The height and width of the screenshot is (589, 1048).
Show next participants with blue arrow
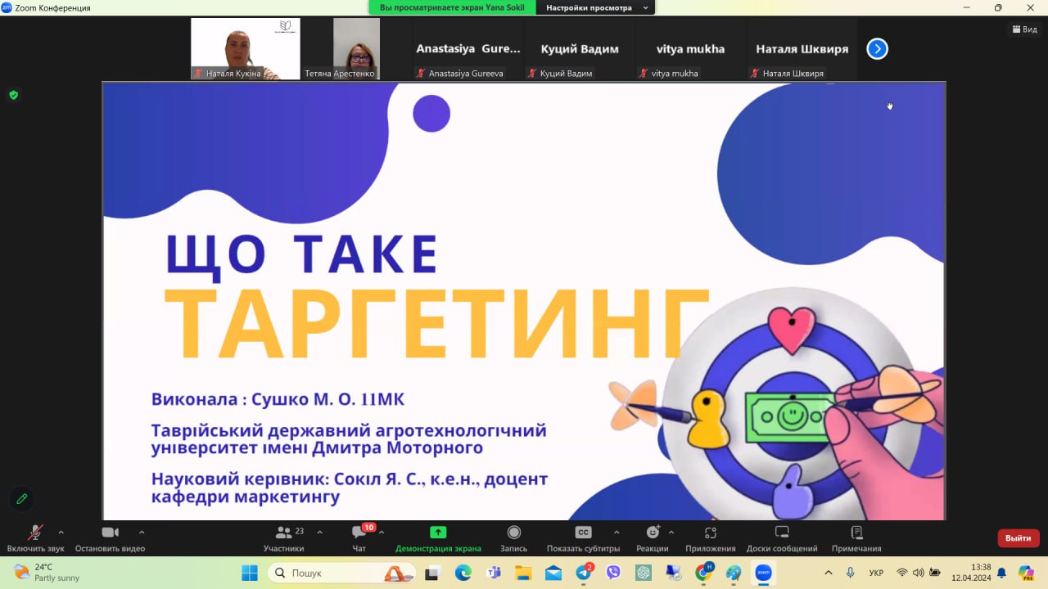tap(877, 49)
